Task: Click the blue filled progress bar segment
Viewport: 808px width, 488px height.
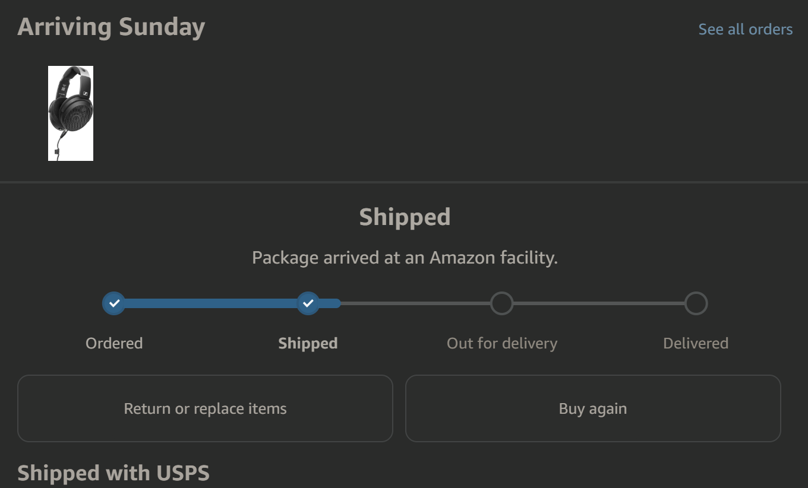Action: pos(211,303)
